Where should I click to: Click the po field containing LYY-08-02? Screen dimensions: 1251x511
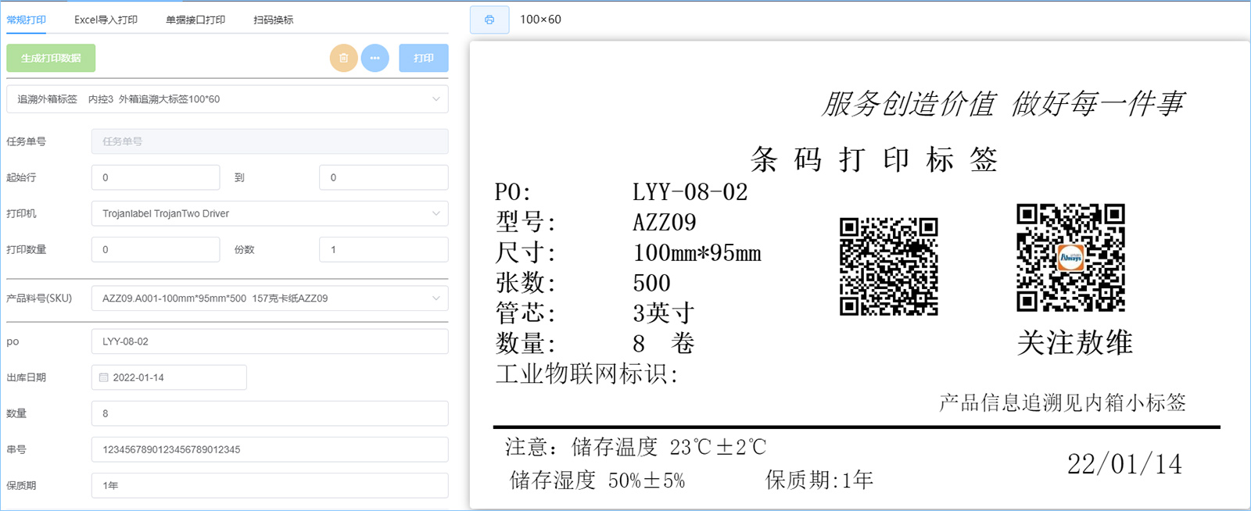[x=270, y=341]
